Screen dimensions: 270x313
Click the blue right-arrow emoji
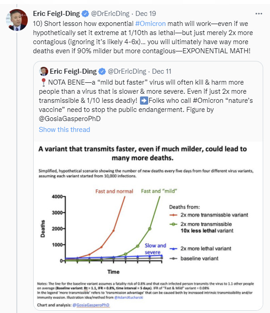[144, 101]
